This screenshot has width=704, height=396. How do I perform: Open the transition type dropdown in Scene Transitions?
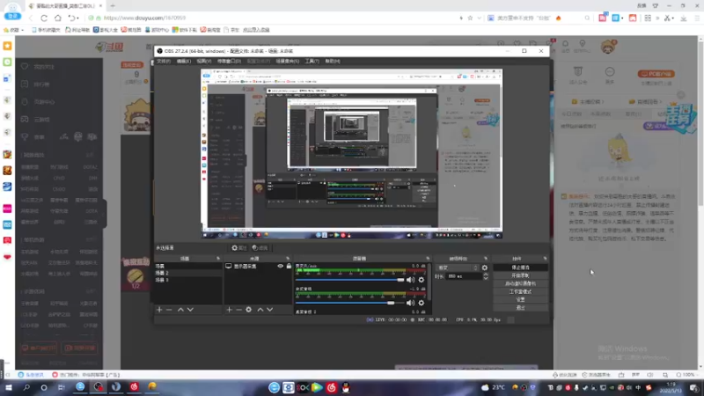pos(458,268)
